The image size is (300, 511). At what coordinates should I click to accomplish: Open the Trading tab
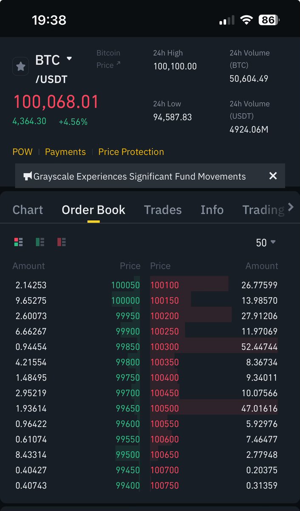tap(263, 210)
